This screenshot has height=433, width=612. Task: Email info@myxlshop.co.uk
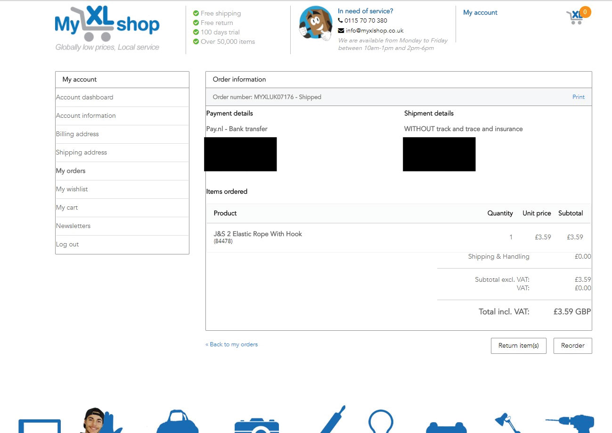click(375, 31)
